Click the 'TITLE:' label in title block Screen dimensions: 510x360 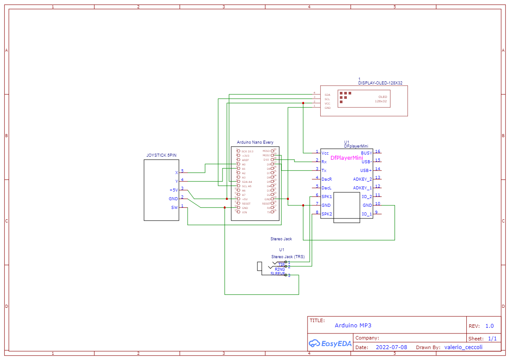tap(317, 320)
